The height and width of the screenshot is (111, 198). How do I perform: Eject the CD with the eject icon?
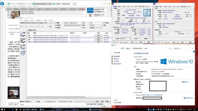point(42,27)
